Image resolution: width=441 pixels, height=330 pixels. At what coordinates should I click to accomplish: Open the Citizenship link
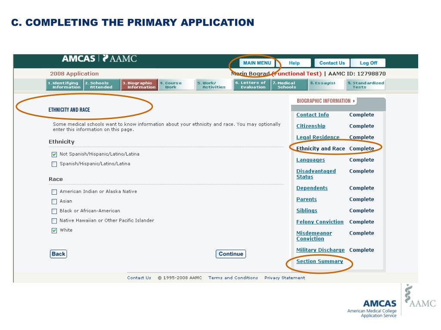311,126
